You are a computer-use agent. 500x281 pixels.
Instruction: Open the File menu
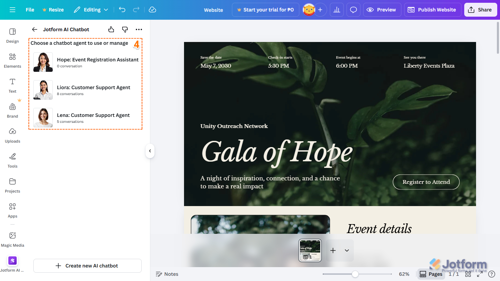[x=30, y=9]
